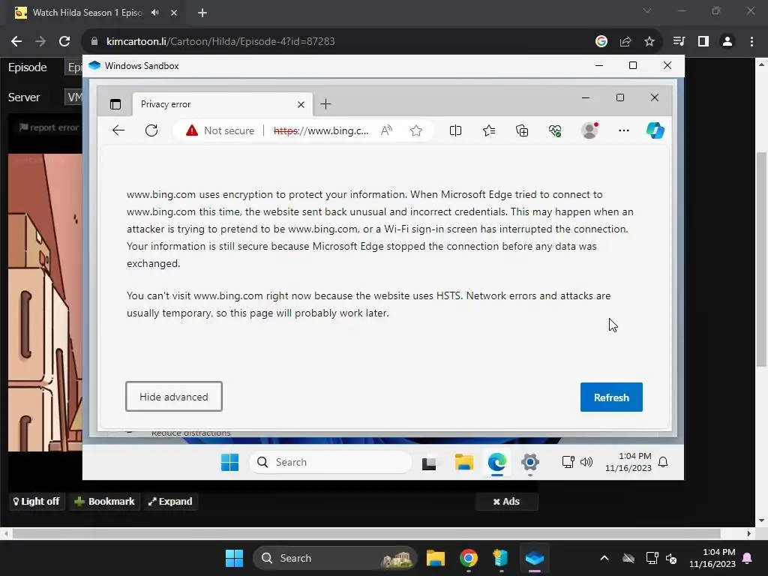Reload the kimcartoon page in Chrome
768x576 pixels.
click(x=64, y=41)
